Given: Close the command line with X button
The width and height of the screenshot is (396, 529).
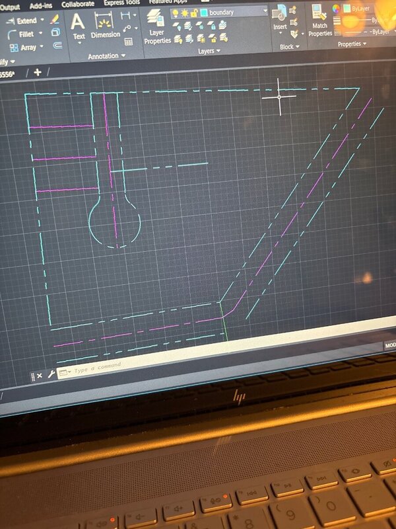Looking at the screenshot, I should [x=40, y=376].
